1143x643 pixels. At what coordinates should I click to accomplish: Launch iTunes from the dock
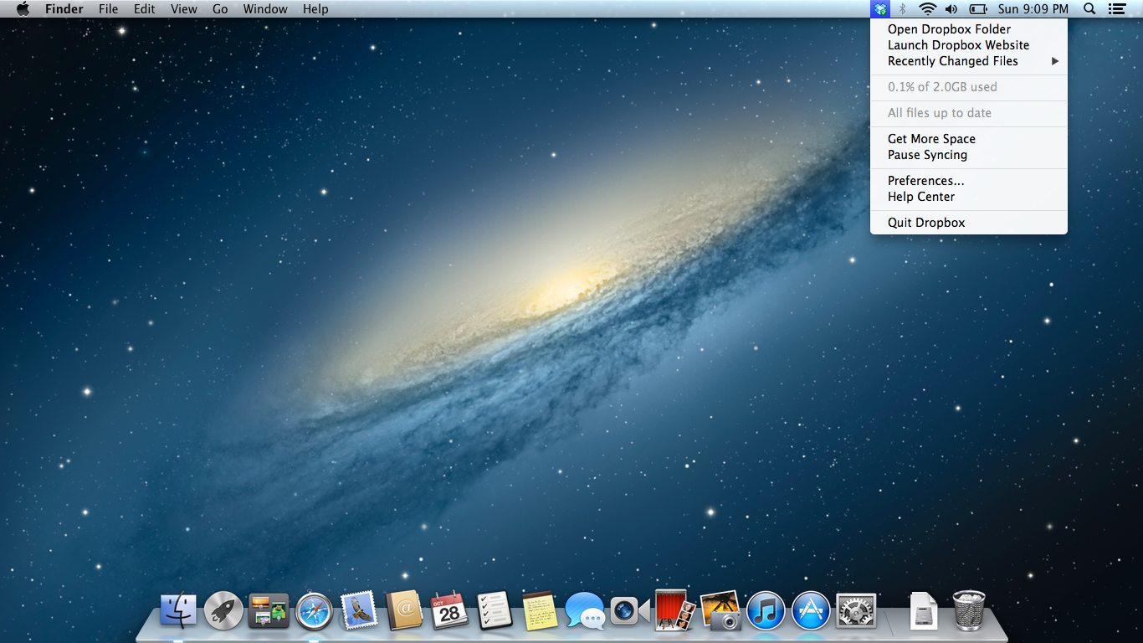click(x=766, y=611)
